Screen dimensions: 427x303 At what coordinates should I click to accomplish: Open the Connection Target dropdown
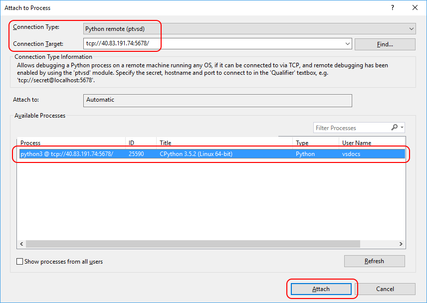point(347,43)
